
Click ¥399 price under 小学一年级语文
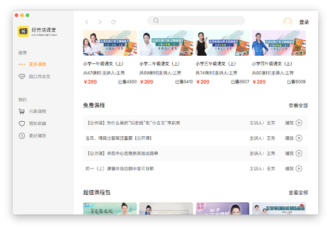(x=90, y=82)
